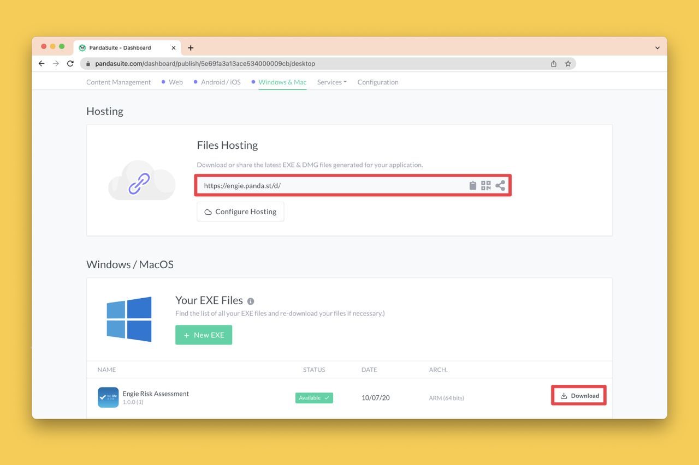Bookmark the page with the star icon

[x=568, y=63]
